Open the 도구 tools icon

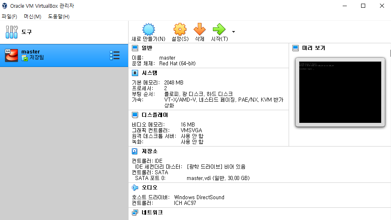(11, 32)
